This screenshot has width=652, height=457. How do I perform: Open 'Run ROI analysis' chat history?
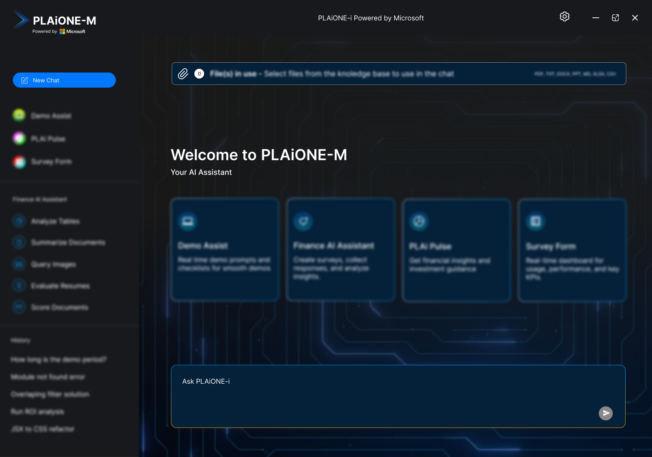point(38,412)
